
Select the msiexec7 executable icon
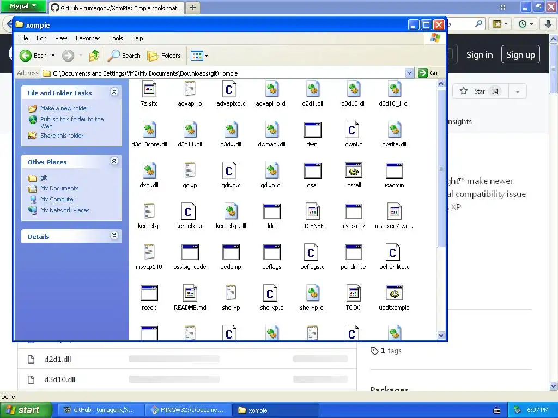tap(353, 212)
